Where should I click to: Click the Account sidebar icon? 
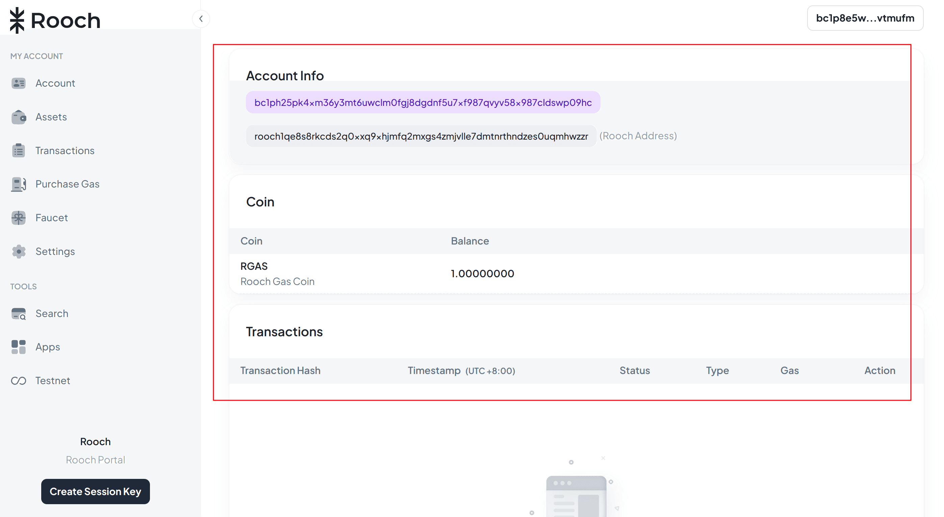click(18, 83)
